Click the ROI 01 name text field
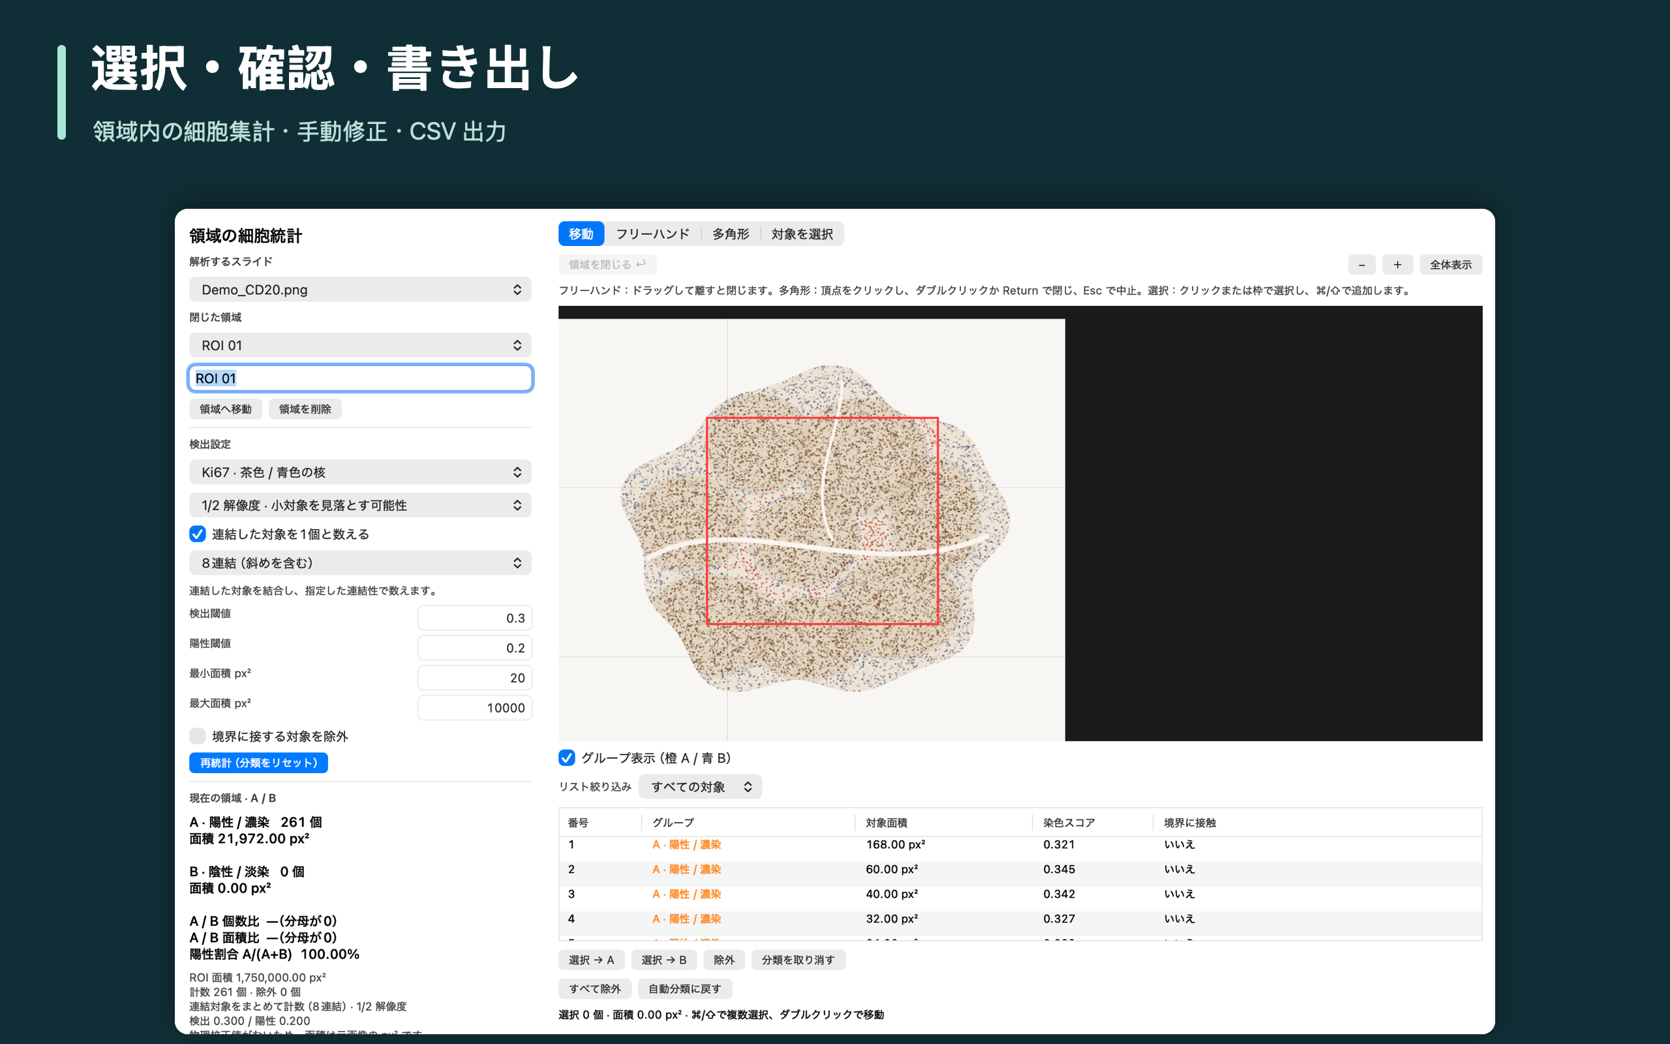 360,378
